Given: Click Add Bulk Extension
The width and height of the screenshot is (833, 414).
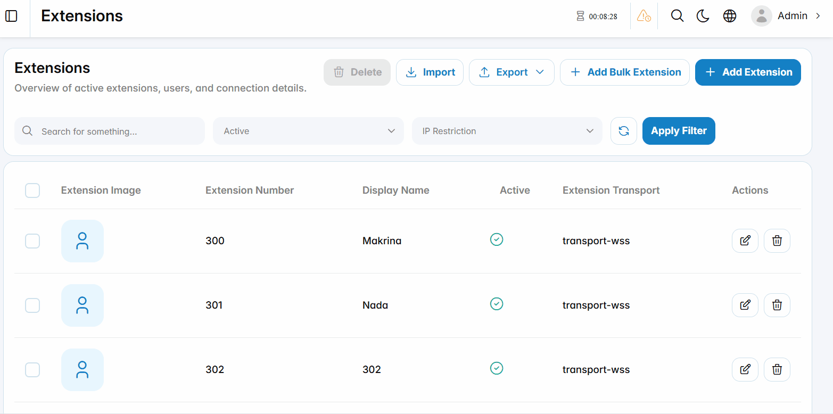Looking at the screenshot, I should (x=625, y=72).
